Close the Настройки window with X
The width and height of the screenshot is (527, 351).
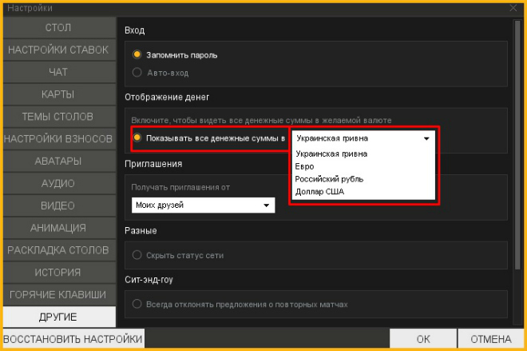click(513, 7)
